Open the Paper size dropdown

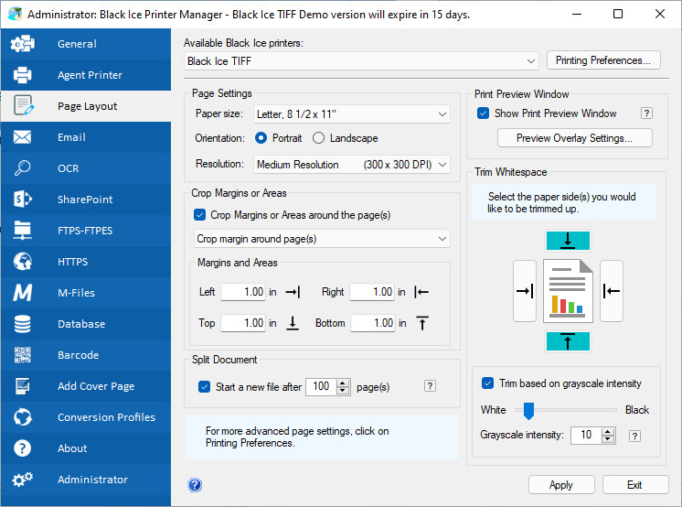[x=351, y=114]
